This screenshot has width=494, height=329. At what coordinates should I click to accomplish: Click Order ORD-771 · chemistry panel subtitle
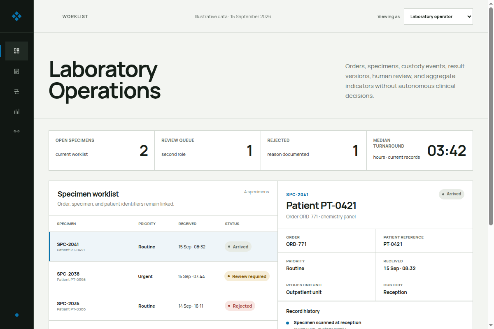point(321,217)
